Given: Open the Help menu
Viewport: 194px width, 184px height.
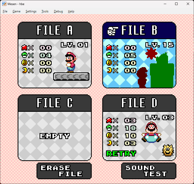Looking at the screenshot, I should (x=71, y=11).
